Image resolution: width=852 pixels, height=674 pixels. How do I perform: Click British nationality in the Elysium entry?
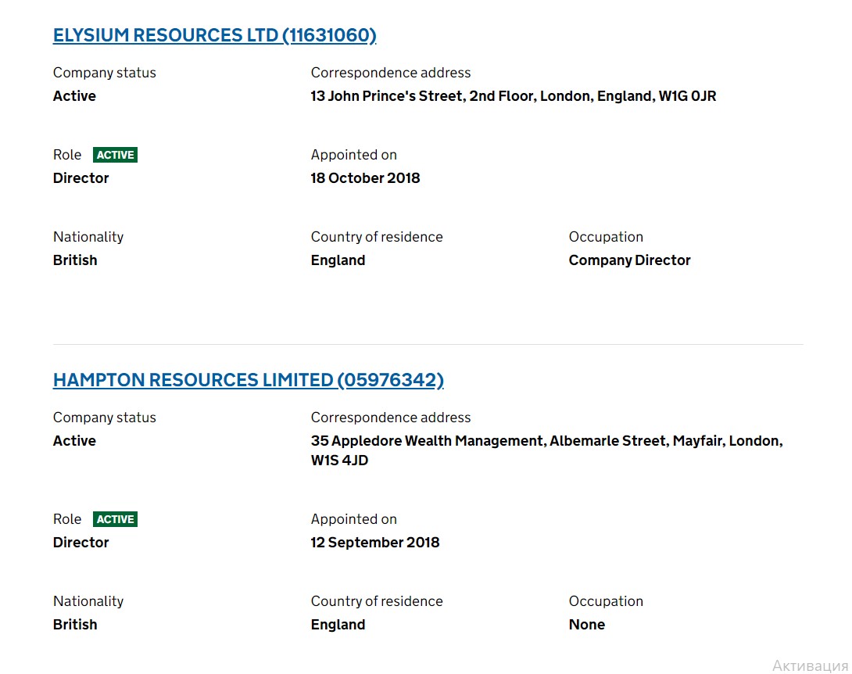(75, 260)
